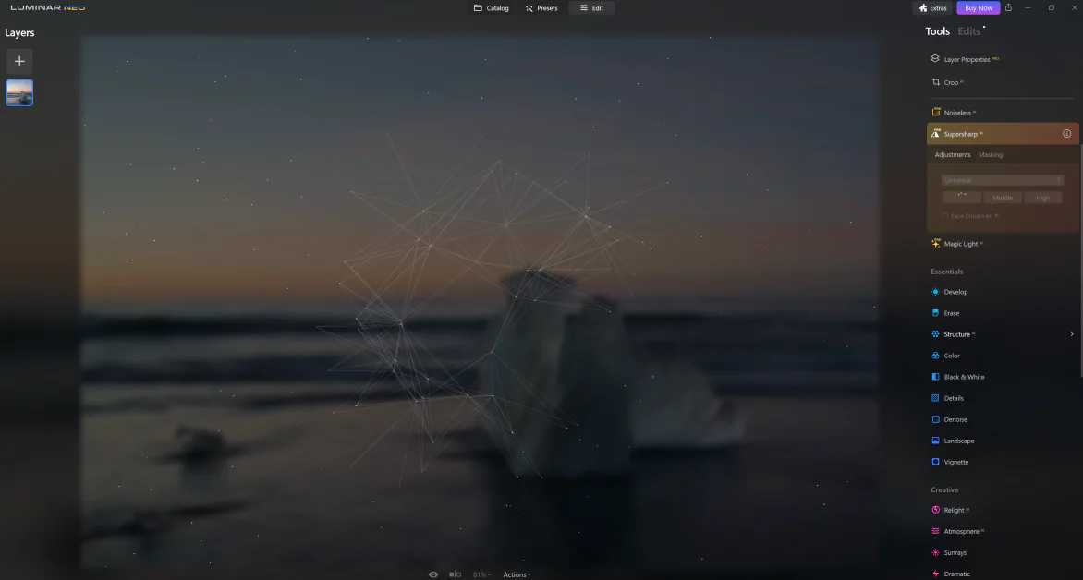1083x580 pixels.
Task: Select the Erase tool
Action: [x=951, y=313]
